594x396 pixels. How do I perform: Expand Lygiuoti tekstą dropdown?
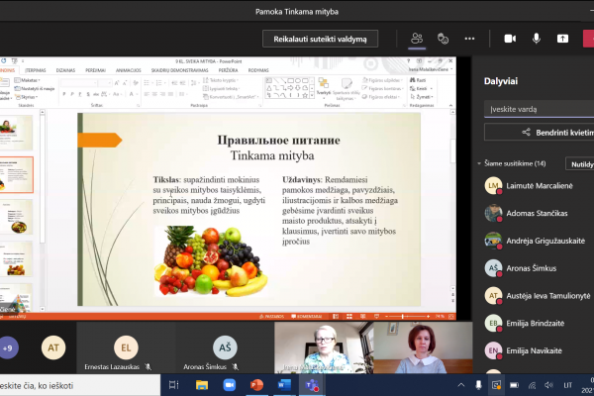tap(222, 89)
